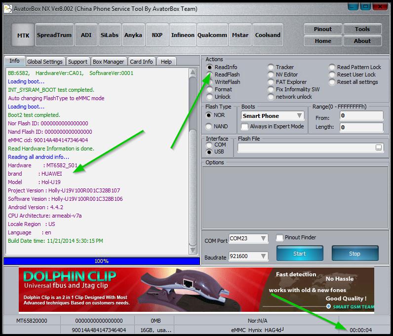This screenshot has width=393, height=336.
Task: Click Android Version 4.4.2 log line
Action: pyautogui.click(x=36, y=207)
